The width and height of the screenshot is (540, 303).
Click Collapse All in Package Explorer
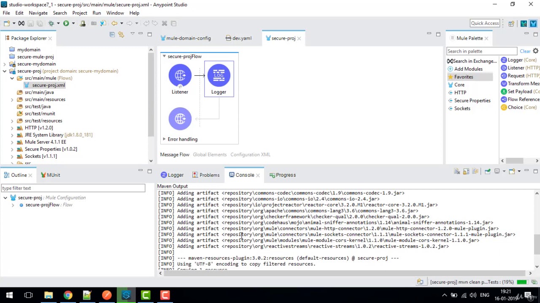click(112, 34)
